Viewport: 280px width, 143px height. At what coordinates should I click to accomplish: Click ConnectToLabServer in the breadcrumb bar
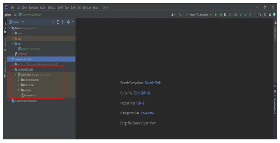coord(32,15)
